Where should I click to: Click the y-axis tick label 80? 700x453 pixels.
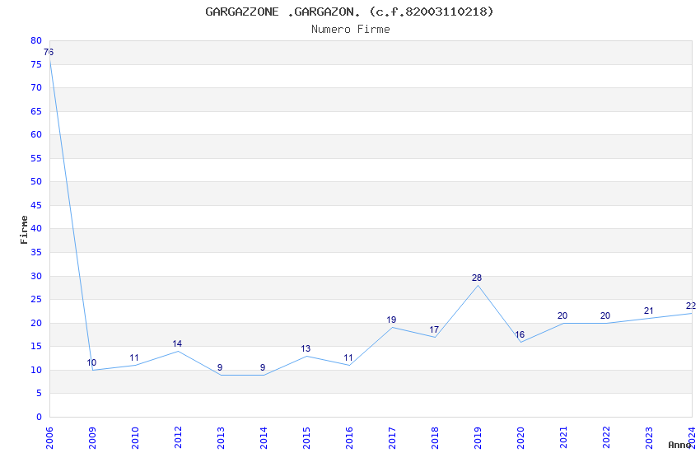[36, 40]
